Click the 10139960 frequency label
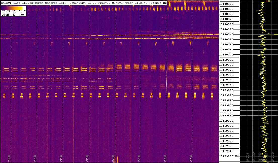This screenshot has height=163, width=278. point(226,75)
